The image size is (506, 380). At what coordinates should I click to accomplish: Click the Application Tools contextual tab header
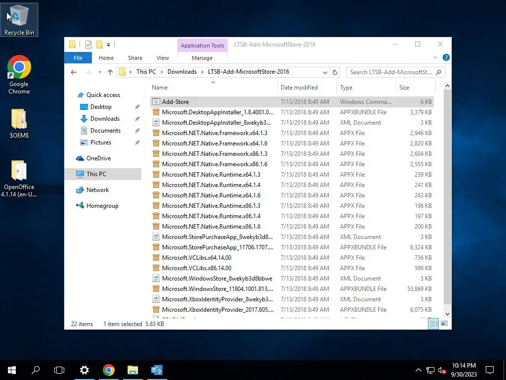click(x=202, y=46)
